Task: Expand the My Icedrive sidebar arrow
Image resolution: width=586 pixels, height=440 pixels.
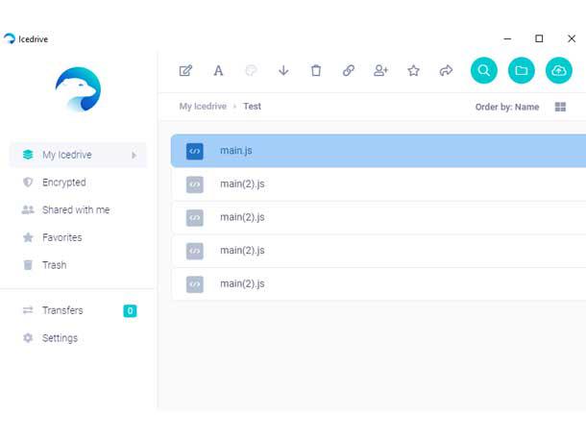Action: (134, 155)
